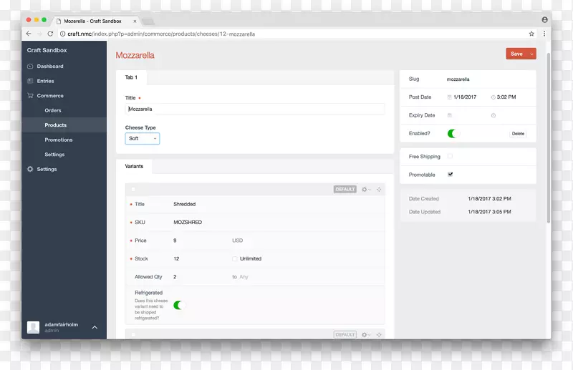Bookmark this page with the star icon
573x370 pixels.
tap(531, 34)
